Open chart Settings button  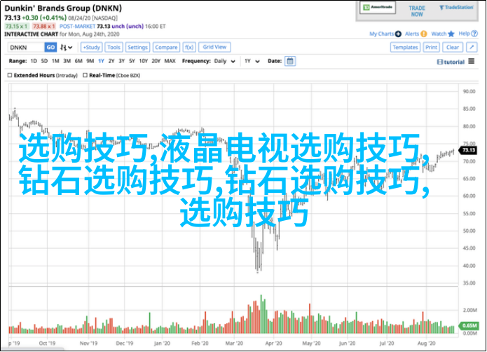[x=137, y=47]
